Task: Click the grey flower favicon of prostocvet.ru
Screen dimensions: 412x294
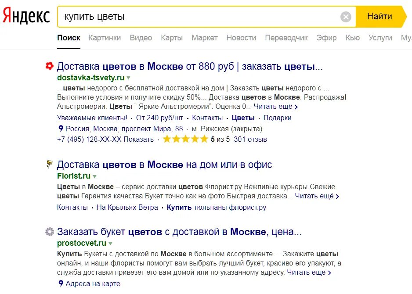Action: click(x=49, y=232)
